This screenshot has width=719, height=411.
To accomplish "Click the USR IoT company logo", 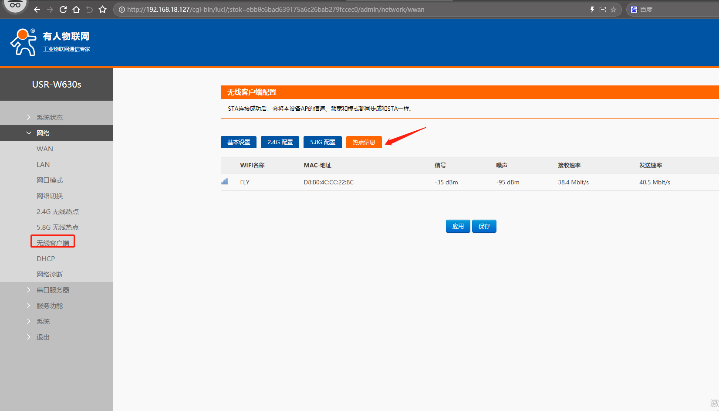I will pos(24,42).
